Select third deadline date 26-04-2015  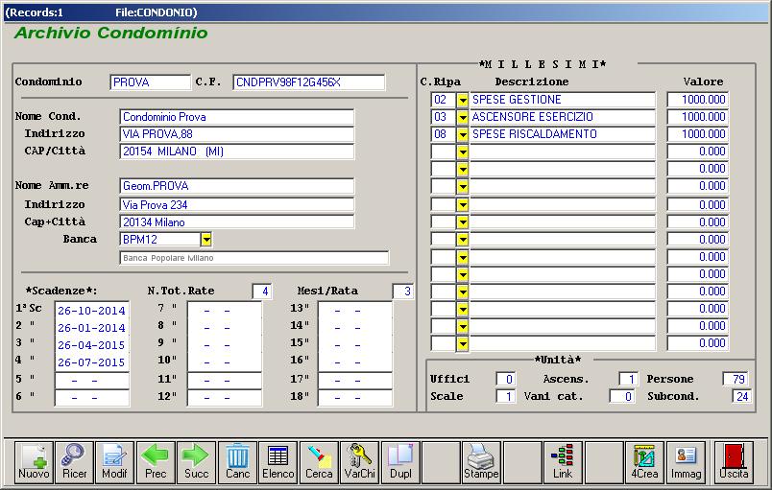point(91,345)
